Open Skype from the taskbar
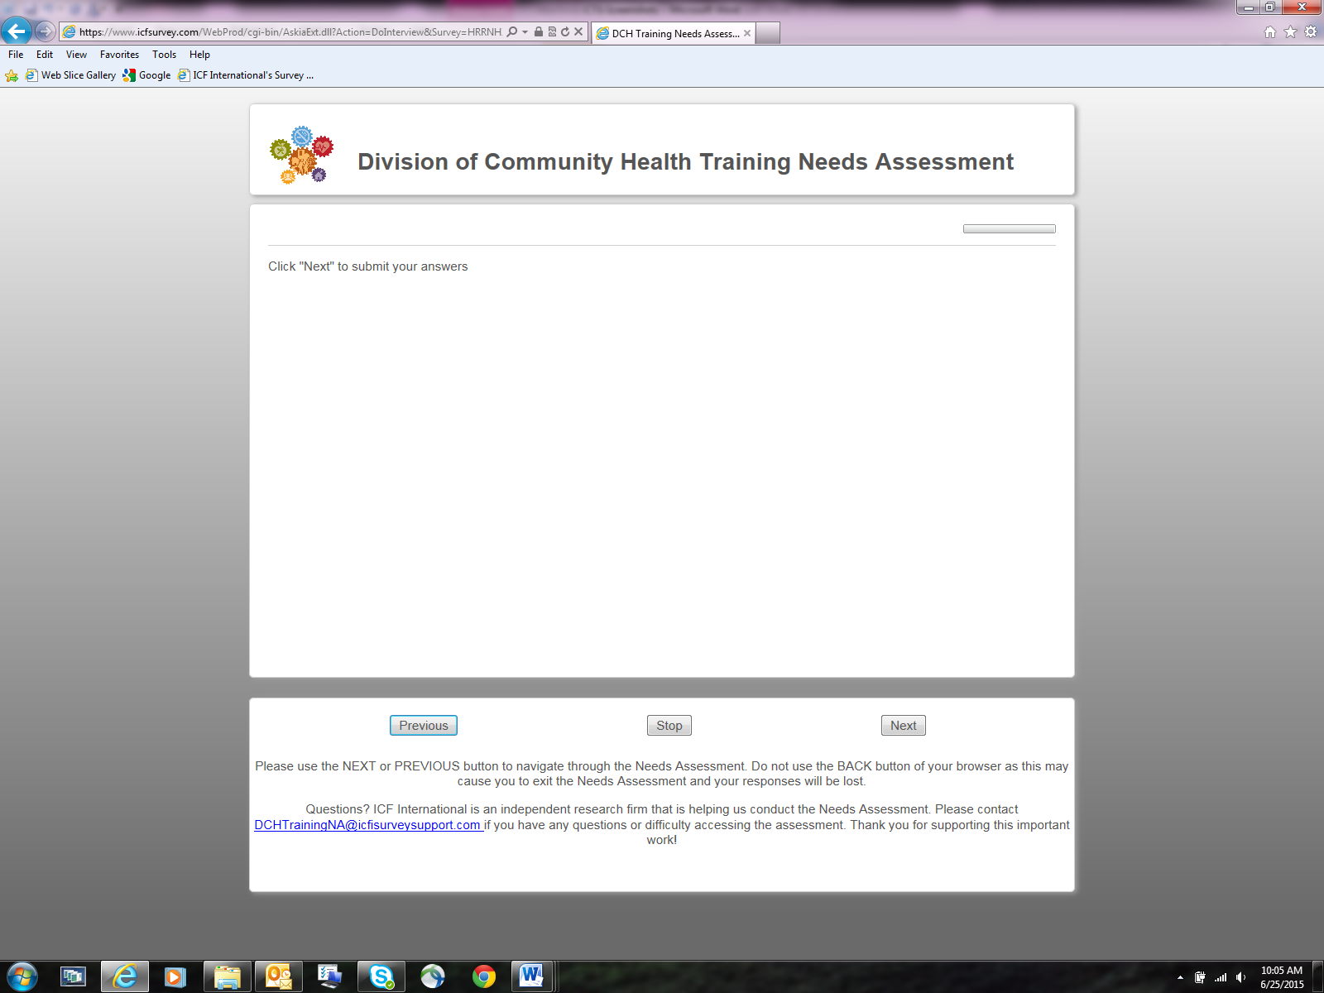This screenshot has height=993, width=1324. (381, 977)
